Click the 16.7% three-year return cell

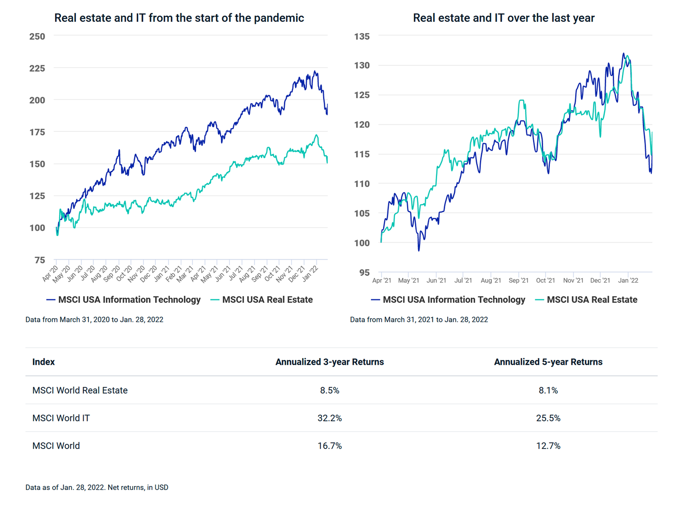[329, 446]
